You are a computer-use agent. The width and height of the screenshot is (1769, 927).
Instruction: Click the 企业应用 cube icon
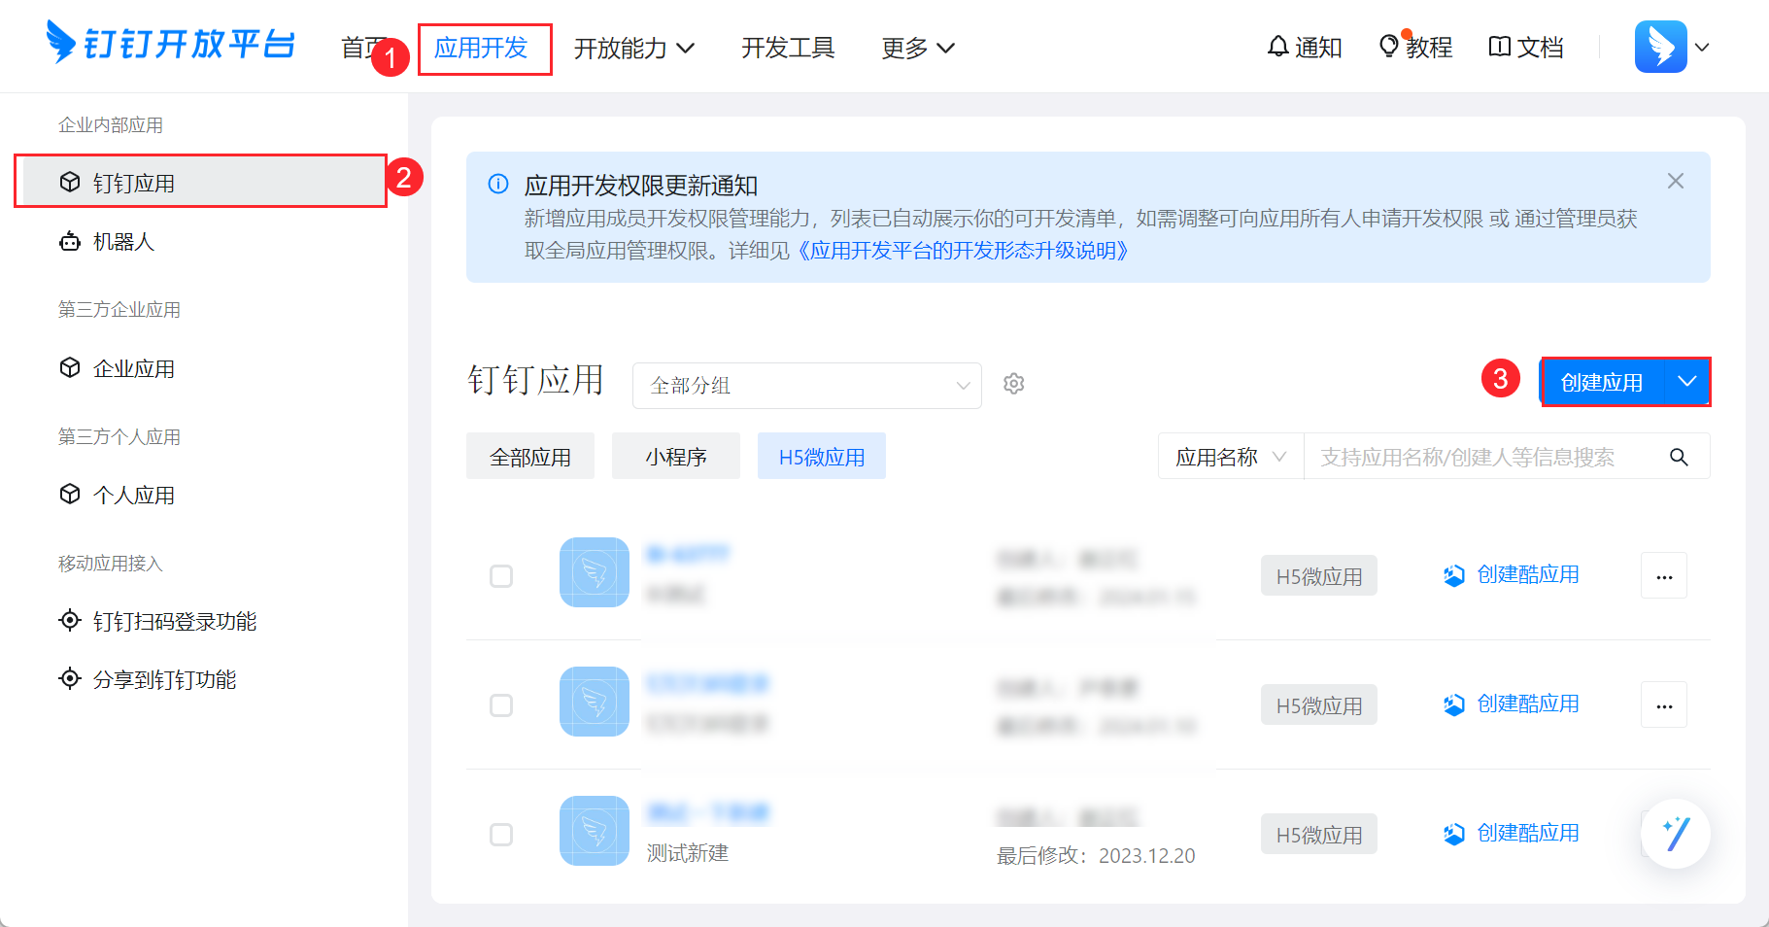click(70, 367)
